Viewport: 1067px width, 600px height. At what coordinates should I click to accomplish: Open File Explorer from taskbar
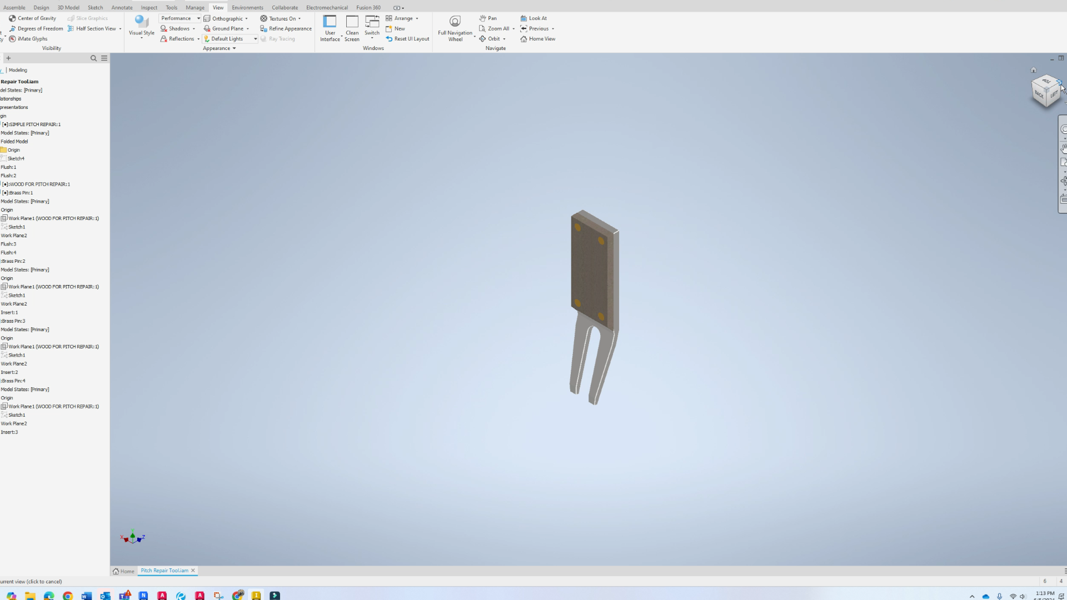pos(30,596)
